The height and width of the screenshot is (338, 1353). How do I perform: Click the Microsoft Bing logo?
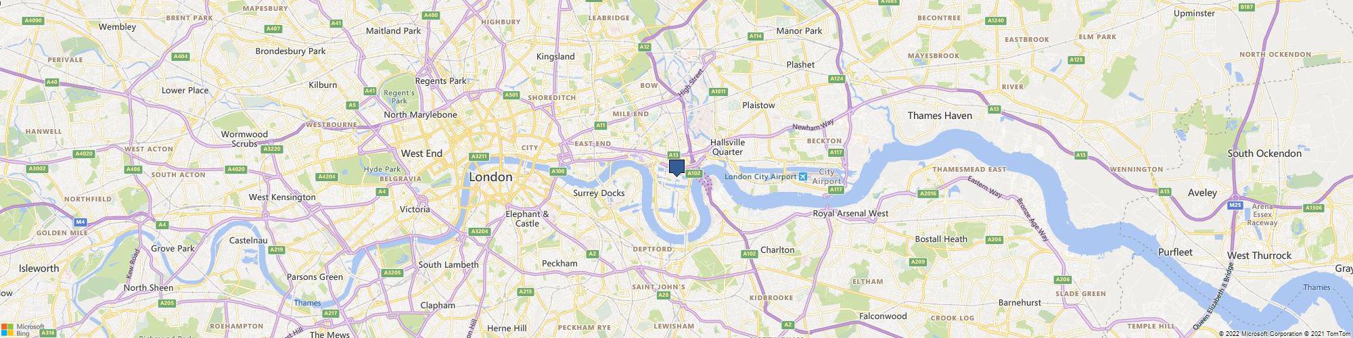(22, 329)
